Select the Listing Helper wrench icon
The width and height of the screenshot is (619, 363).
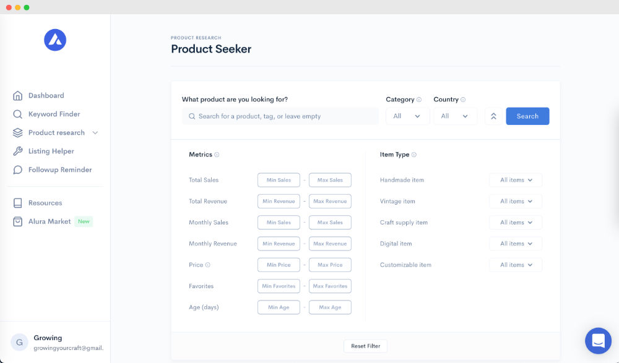pyautogui.click(x=18, y=151)
